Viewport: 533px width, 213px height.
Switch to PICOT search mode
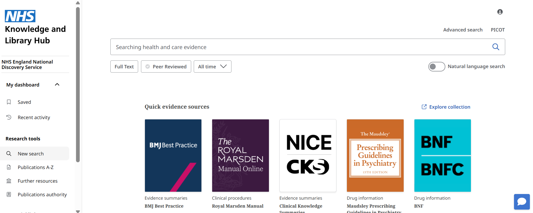pyautogui.click(x=498, y=29)
